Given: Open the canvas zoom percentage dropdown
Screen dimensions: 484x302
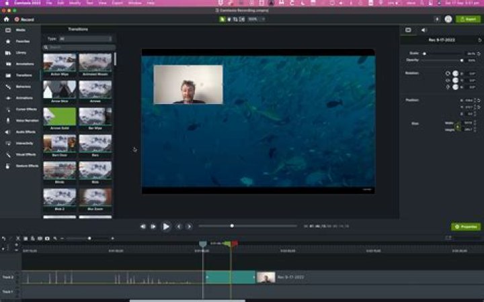Looking at the screenshot, I should [257, 19].
